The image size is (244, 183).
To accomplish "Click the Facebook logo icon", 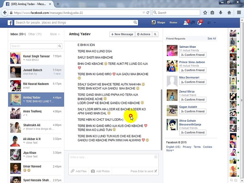I will coord(10,23).
